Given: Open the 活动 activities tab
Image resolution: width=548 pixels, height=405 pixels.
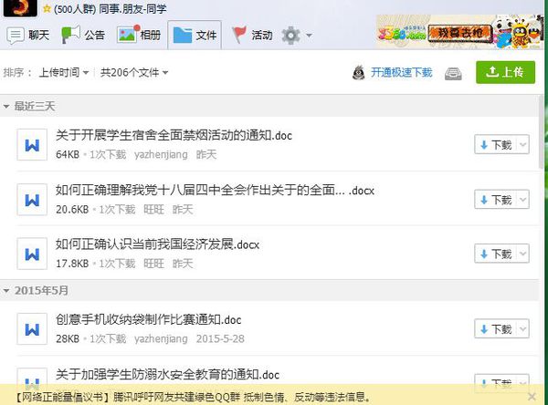Looking at the screenshot, I should point(252,35).
